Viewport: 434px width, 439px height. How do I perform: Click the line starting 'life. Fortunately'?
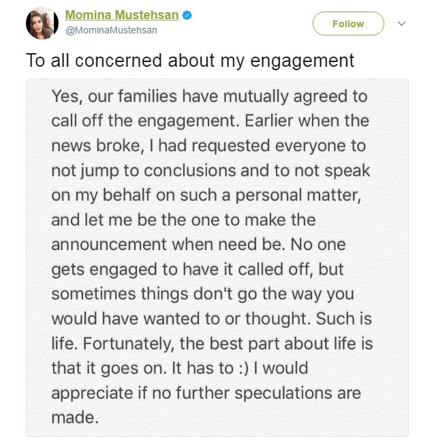click(x=212, y=344)
